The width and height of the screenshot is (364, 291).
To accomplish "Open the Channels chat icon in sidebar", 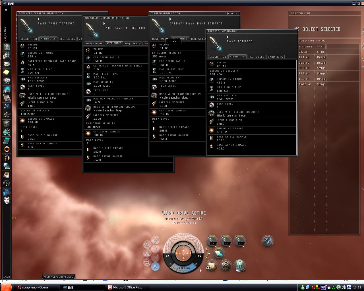I will pos(7,157).
